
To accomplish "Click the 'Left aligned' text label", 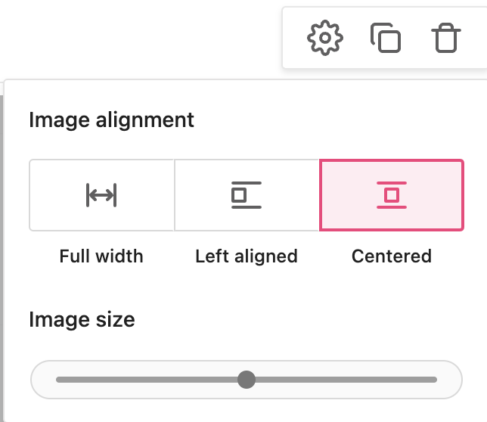I will coord(247,256).
